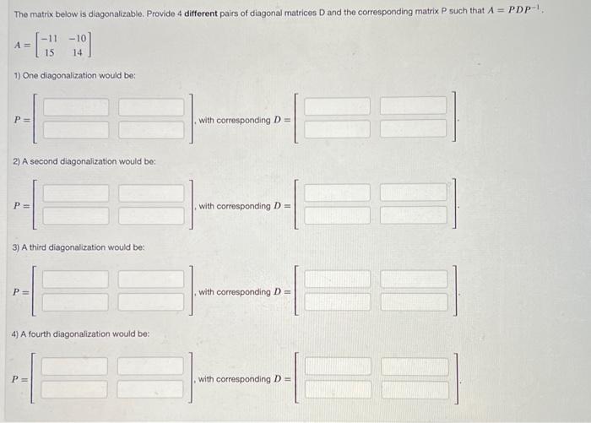591x423 pixels.
Task: Click bottom-right D entry of first diagonalization
Action: coord(413,128)
